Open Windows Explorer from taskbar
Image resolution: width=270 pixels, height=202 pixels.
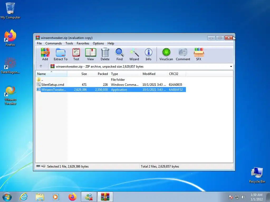40,197
